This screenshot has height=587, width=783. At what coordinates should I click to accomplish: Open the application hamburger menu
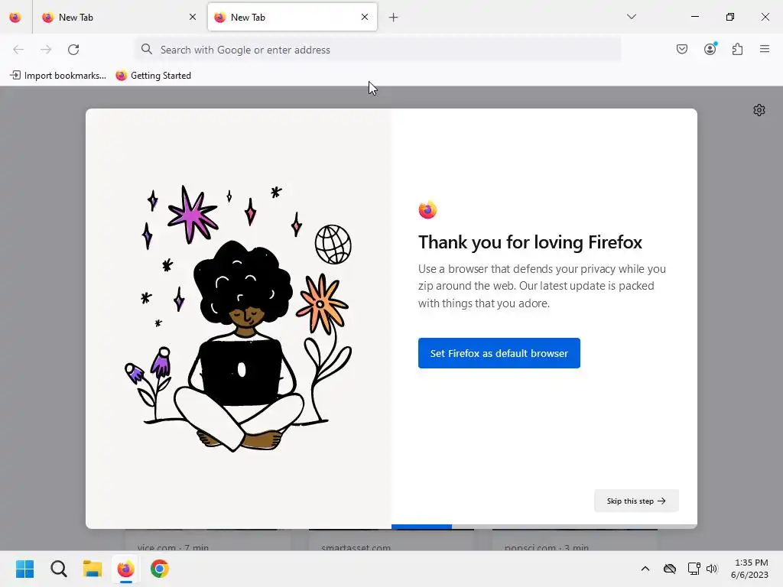point(765,49)
